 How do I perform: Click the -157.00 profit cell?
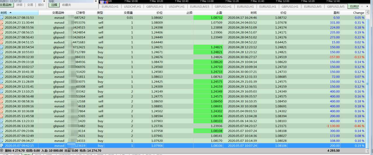point(334,57)
